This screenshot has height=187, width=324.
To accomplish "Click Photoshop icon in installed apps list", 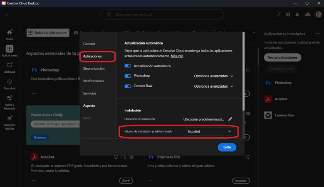I will coord(268,83).
